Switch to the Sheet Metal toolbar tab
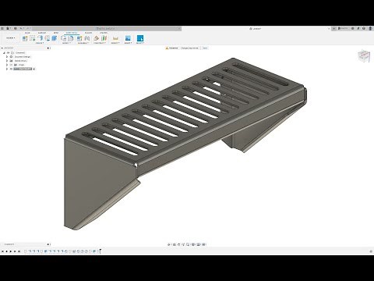This screenshot has height=281, width=374. [72, 33]
